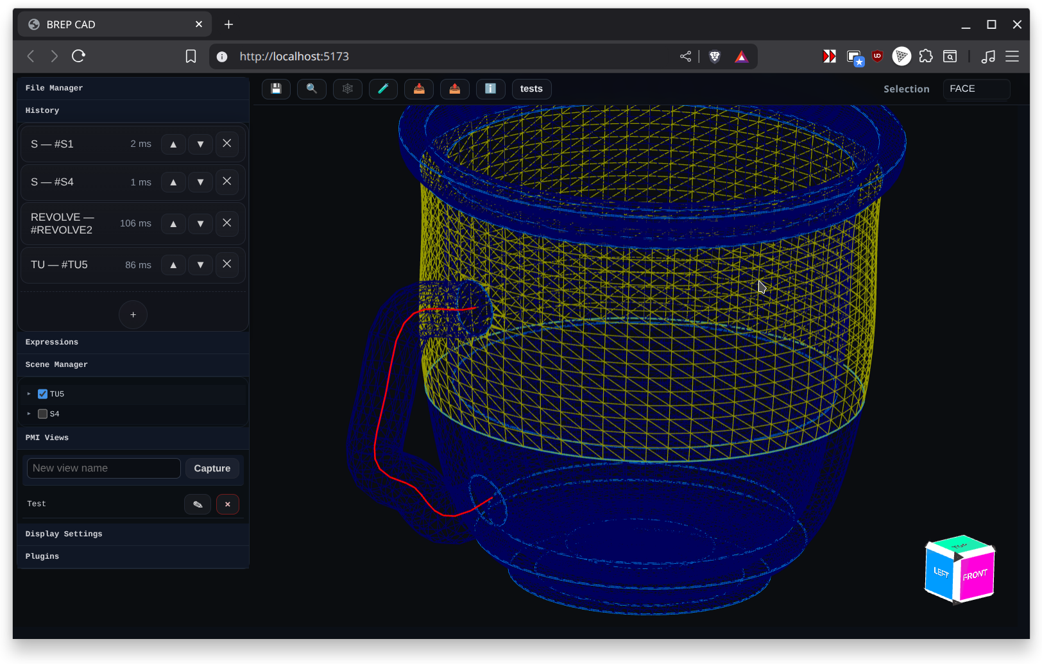
Task: Expand the S4 tree node
Action: pyautogui.click(x=29, y=414)
